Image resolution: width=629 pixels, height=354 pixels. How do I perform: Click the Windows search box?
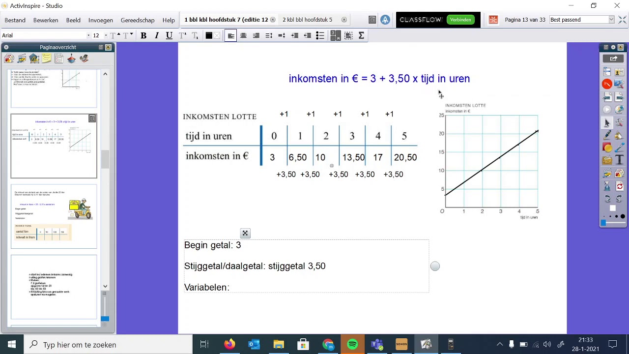108,345
